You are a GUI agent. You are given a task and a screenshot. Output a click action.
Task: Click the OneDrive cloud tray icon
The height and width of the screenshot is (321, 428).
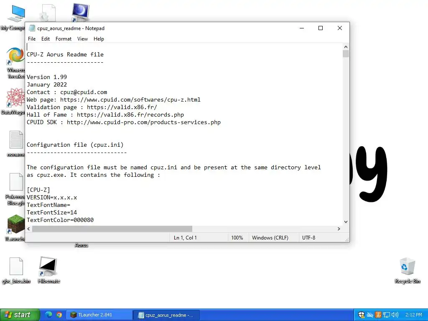[x=370, y=315]
